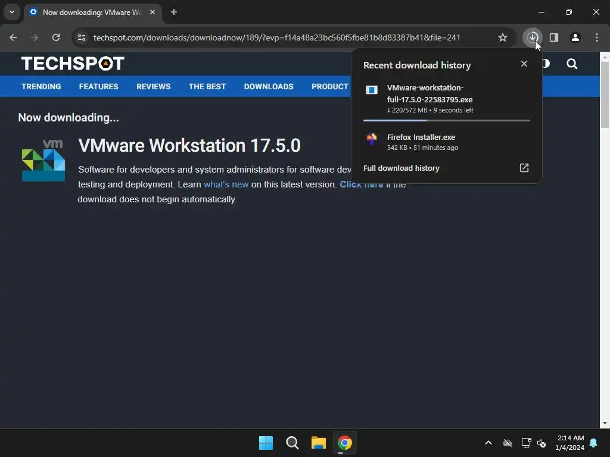Screen dimensions: 610x457
Task: Click Full download history text
Action: [401, 168]
